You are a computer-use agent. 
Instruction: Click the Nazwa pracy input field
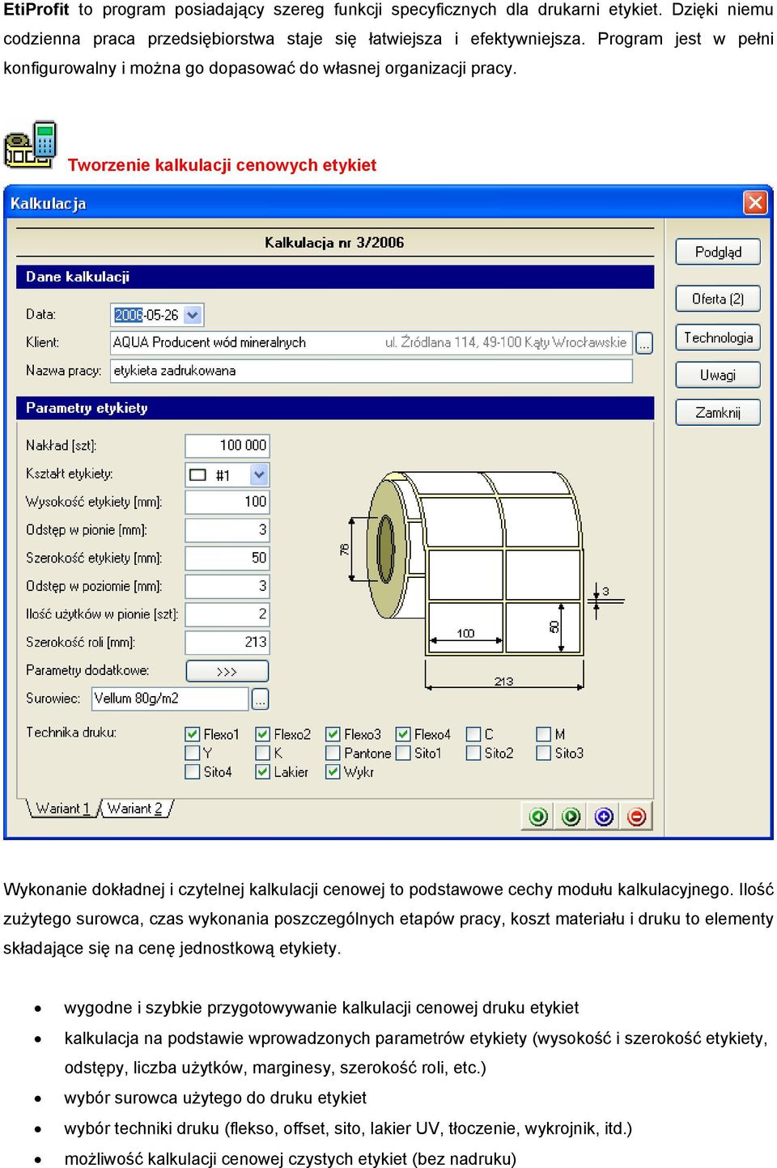coord(372,371)
